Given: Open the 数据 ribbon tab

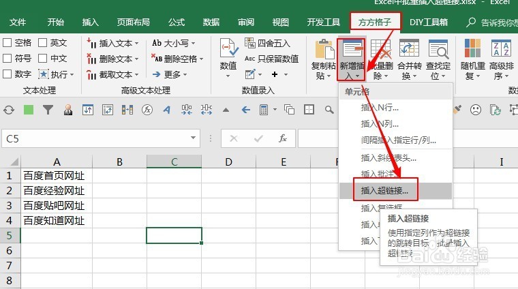Looking at the screenshot, I should pos(211,22).
